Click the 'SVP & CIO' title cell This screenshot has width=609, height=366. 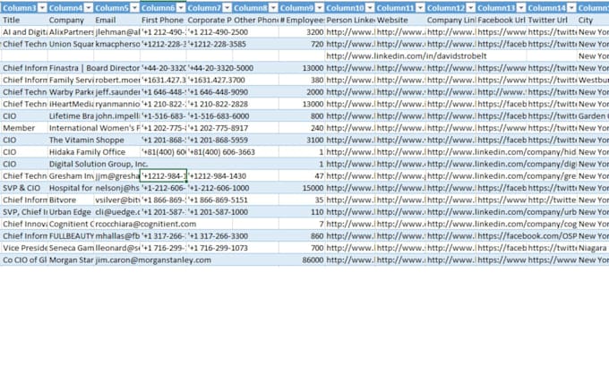tap(24, 188)
